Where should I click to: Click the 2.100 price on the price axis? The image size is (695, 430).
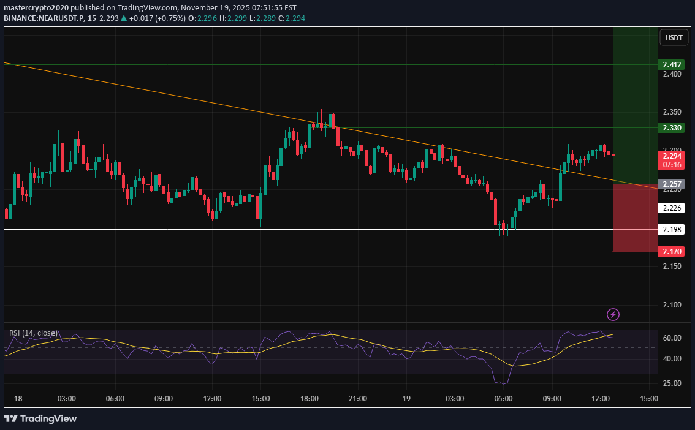pos(672,305)
